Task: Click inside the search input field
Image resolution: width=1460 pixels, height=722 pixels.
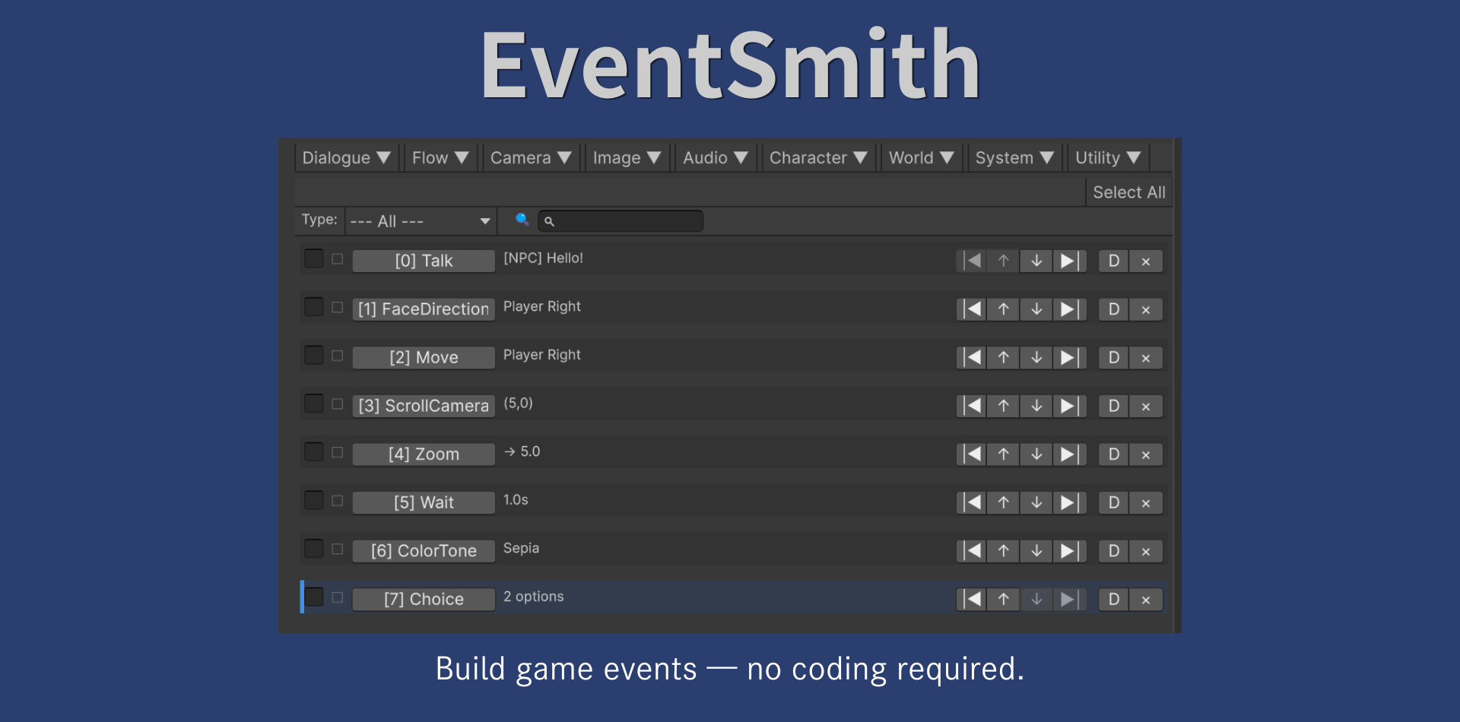Action: (620, 220)
